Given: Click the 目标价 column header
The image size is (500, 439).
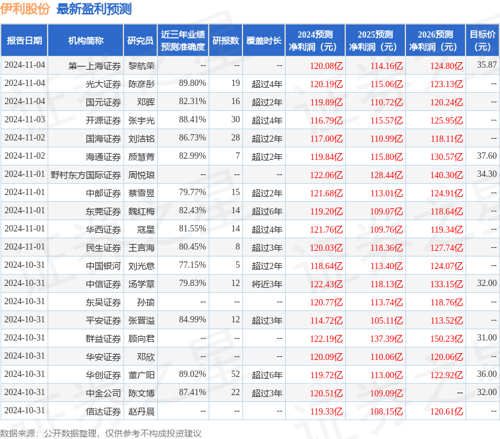Looking at the screenshot, I should [x=483, y=41].
